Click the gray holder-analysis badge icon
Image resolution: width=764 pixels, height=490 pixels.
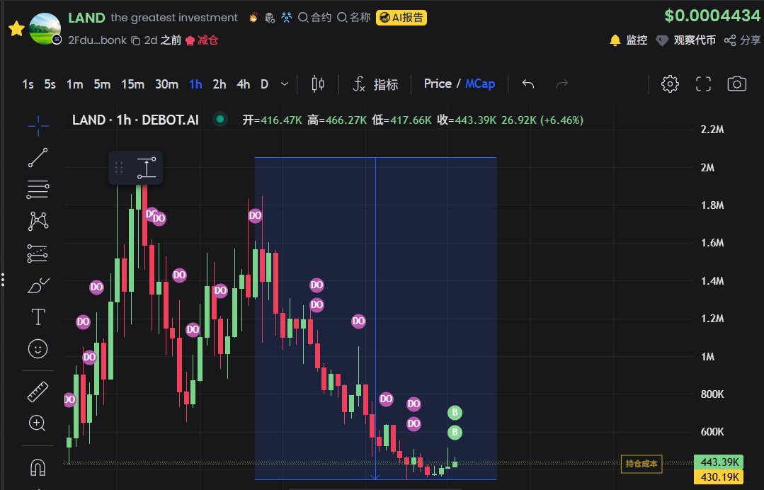coord(270,18)
